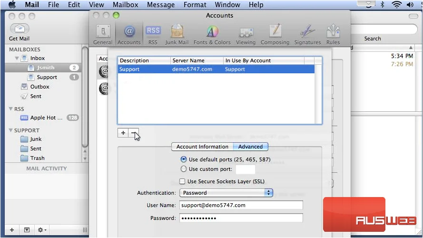This screenshot has width=423, height=238.
Task: Select Use default ports radio button
Action: coord(184,159)
